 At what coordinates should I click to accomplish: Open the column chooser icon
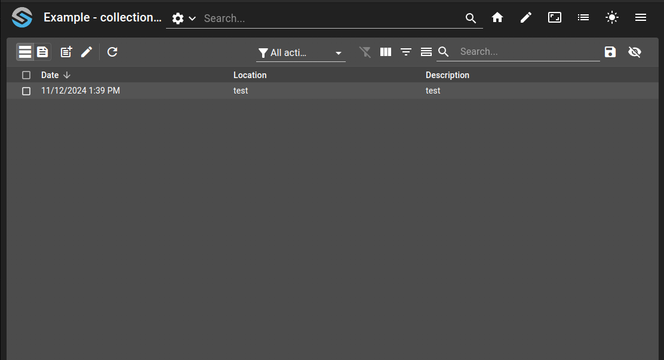[385, 52]
